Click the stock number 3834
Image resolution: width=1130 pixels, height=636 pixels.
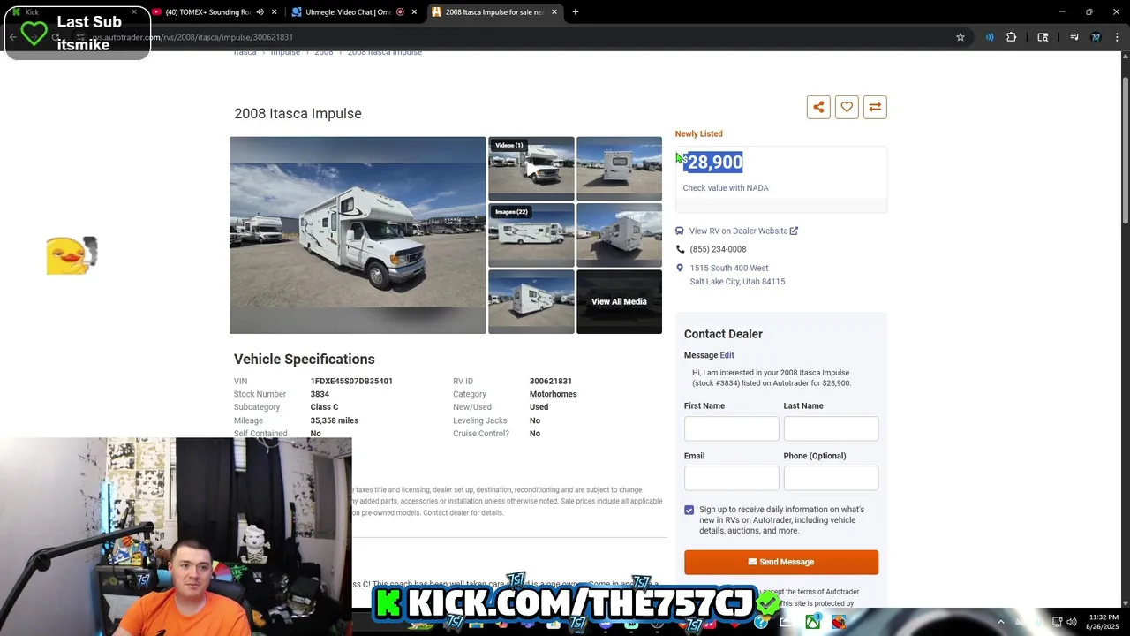pyautogui.click(x=320, y=394)
